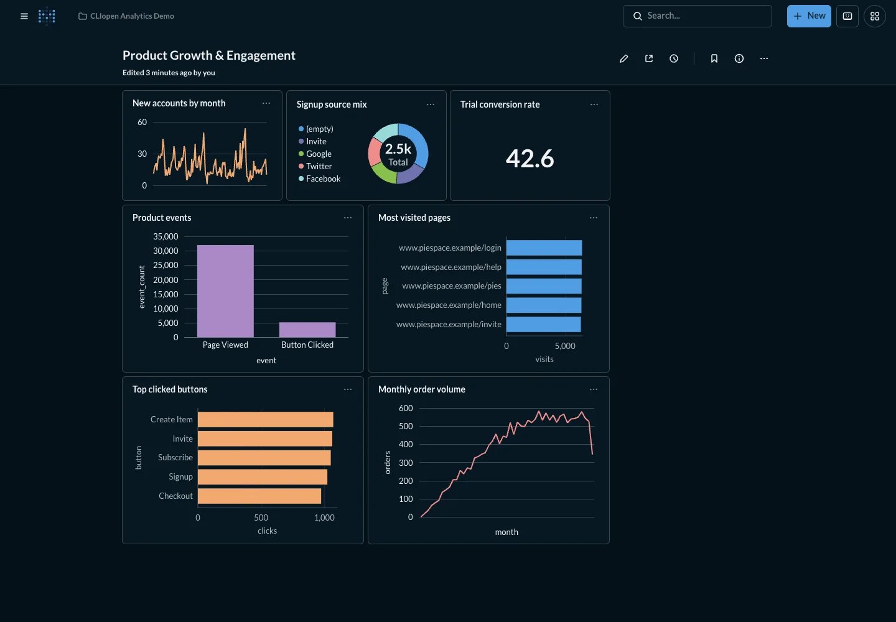Click the Checkout orange bar
The height and width of the screenshot is (622, 896).
pyautogui.click(x=259, y=496)
